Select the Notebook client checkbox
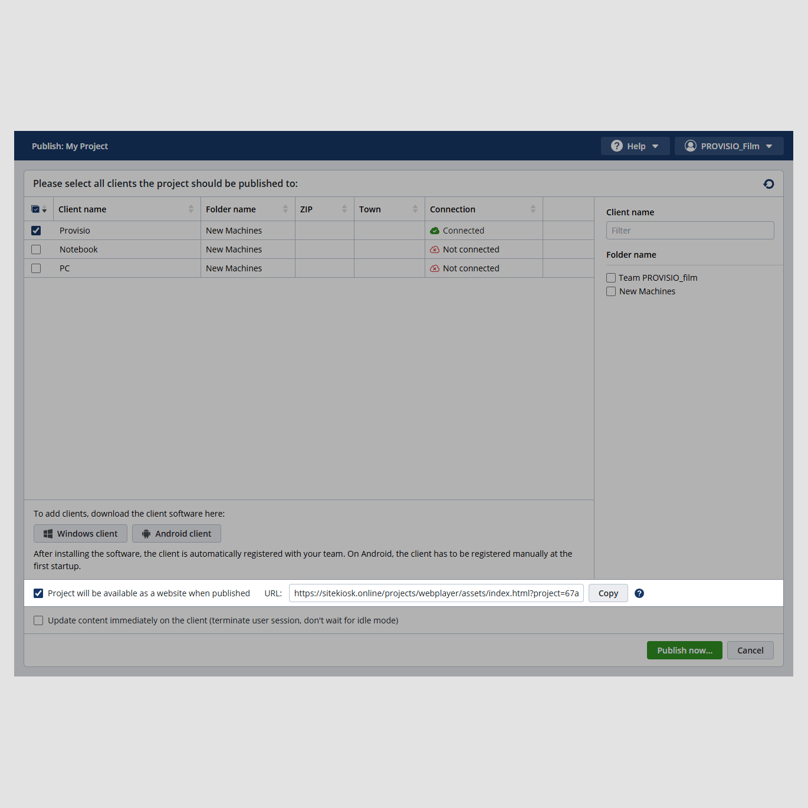808x808 pixels. point(36,249)
